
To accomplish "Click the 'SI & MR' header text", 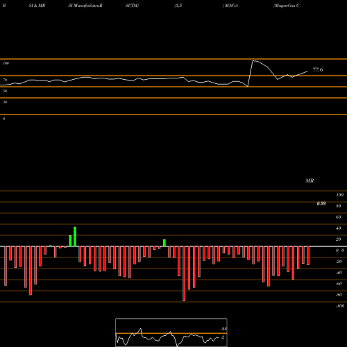I will click(x=37, y=6).
